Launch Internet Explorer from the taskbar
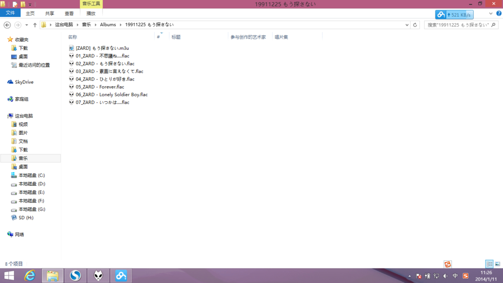 click(30, 275)
